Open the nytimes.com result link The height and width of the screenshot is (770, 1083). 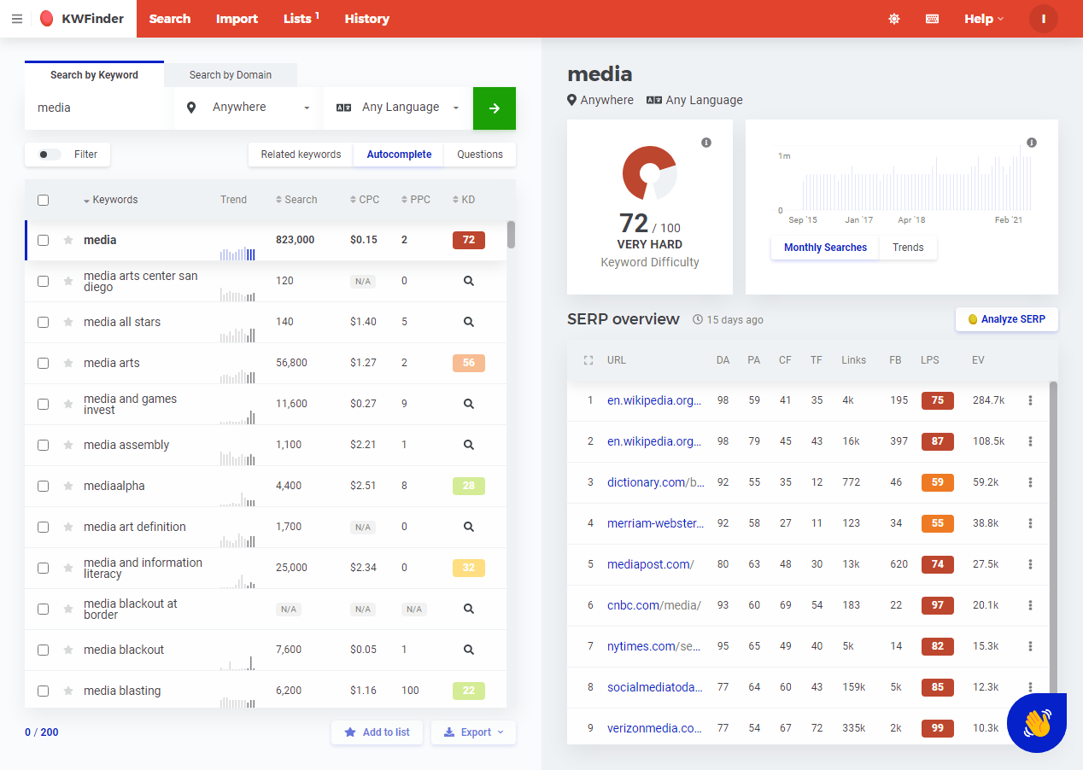click(654, 646)
